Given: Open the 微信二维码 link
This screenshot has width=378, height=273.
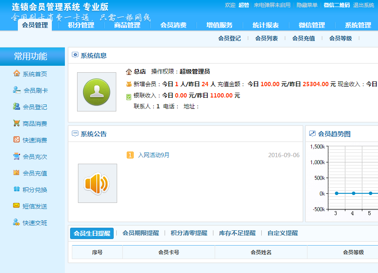Looking at the screenshot, I should [x=337, y=5].
